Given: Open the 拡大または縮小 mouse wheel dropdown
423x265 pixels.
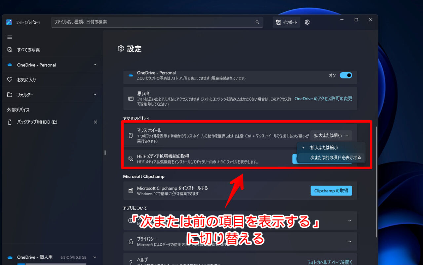Looking at the screenshot, I should coord(331,135).
